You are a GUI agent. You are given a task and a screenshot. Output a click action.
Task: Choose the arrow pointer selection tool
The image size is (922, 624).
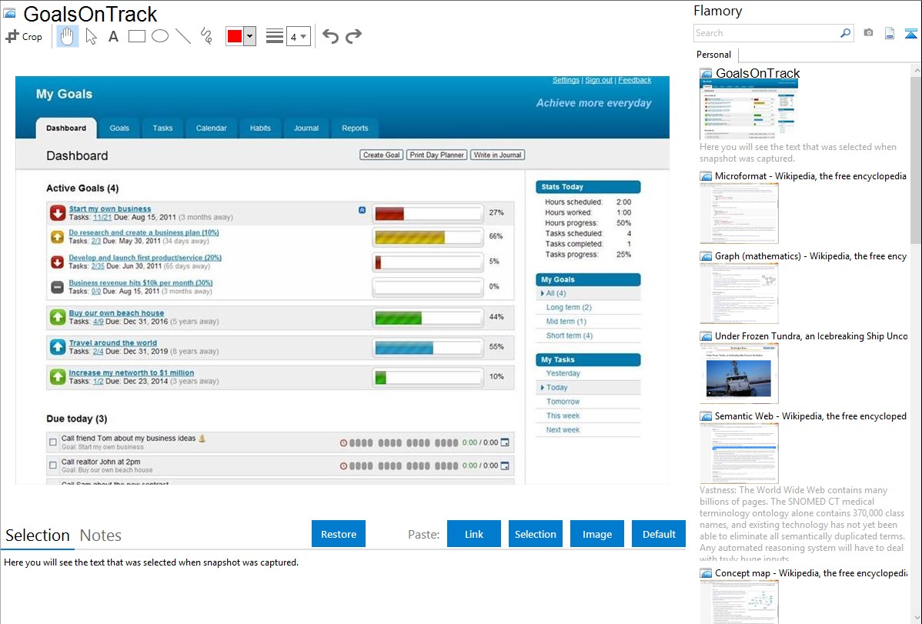91,36
